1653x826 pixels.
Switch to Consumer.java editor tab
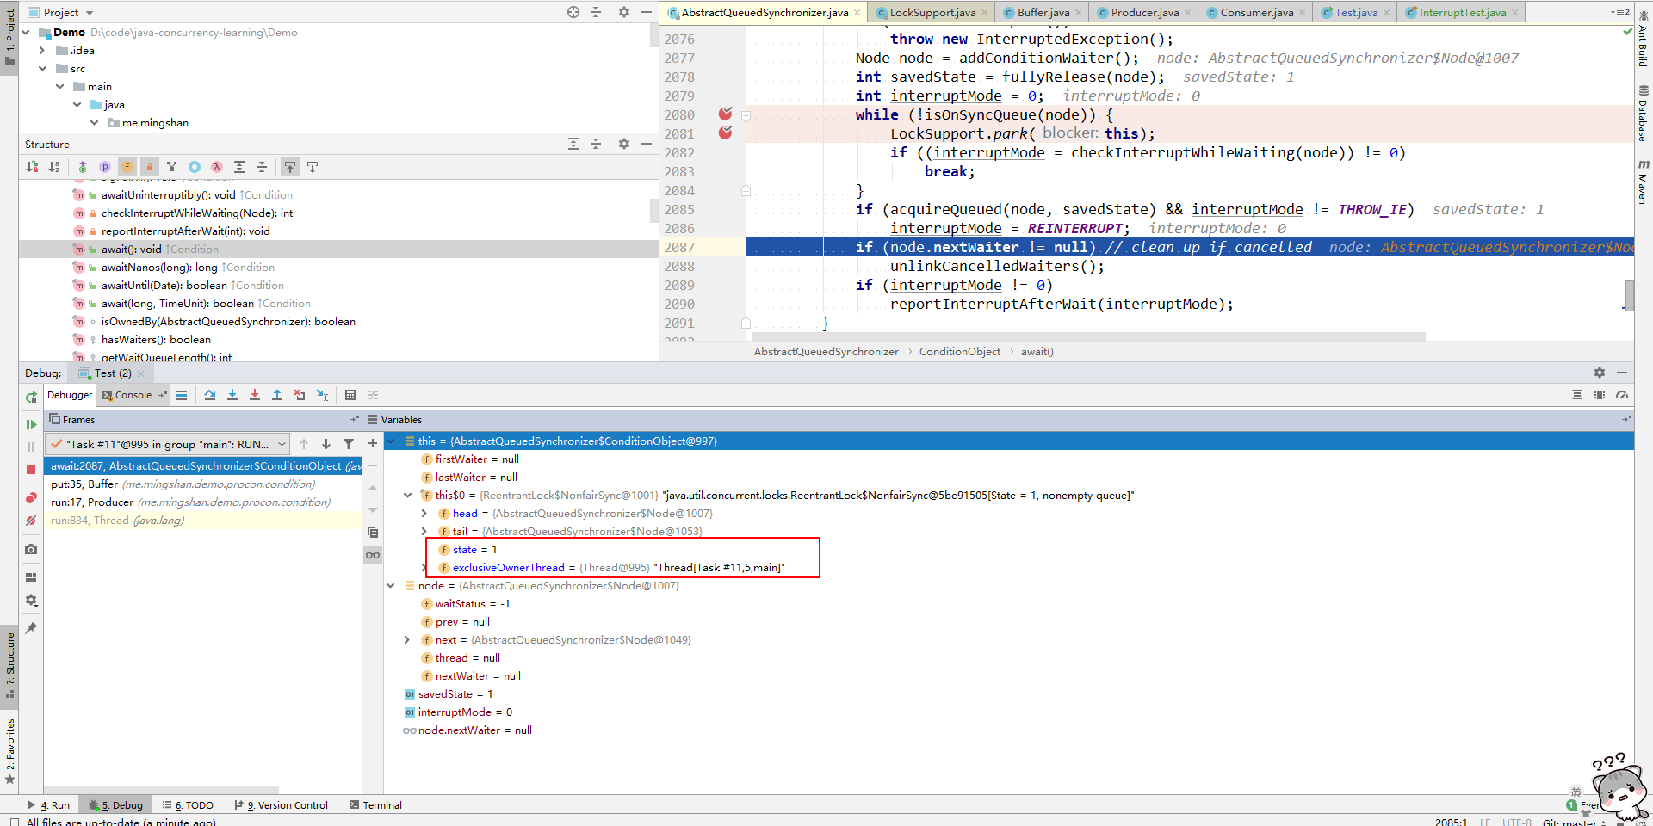coord(1257,12)
